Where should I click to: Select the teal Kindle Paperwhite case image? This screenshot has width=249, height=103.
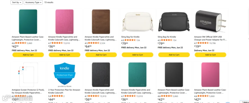(x=138, y=75)
